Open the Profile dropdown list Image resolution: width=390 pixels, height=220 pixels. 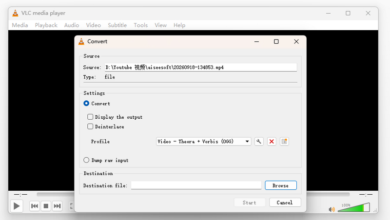pyautogui.click(x=203, y=142)
